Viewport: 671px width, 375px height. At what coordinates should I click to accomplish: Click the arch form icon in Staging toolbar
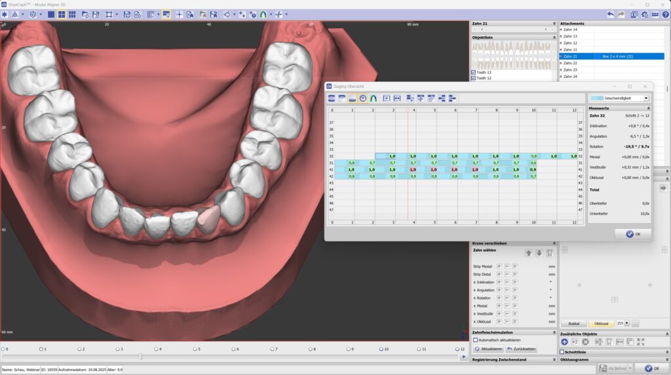pyautogui.click(x=373, y=98)
